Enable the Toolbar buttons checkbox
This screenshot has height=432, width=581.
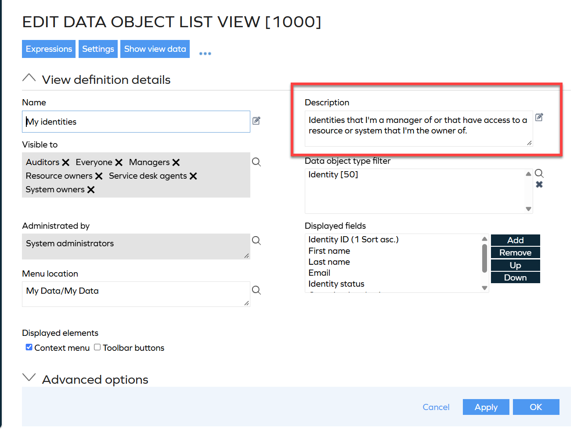(97, 347)
